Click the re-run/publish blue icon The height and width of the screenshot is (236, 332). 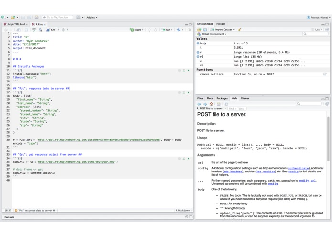coord(179,30)
